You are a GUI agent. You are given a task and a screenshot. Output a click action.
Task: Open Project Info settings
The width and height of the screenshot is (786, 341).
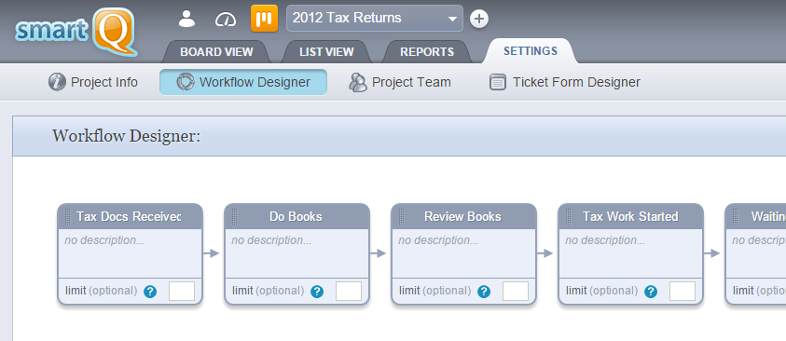click(92, 82)
